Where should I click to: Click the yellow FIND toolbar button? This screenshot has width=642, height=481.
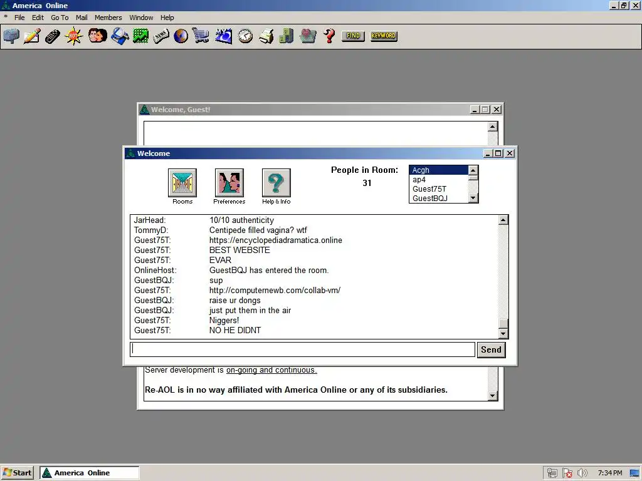(x=353, y=36)
